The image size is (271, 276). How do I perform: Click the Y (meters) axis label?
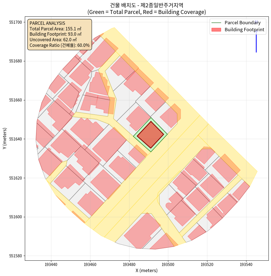tap(5, 139)
